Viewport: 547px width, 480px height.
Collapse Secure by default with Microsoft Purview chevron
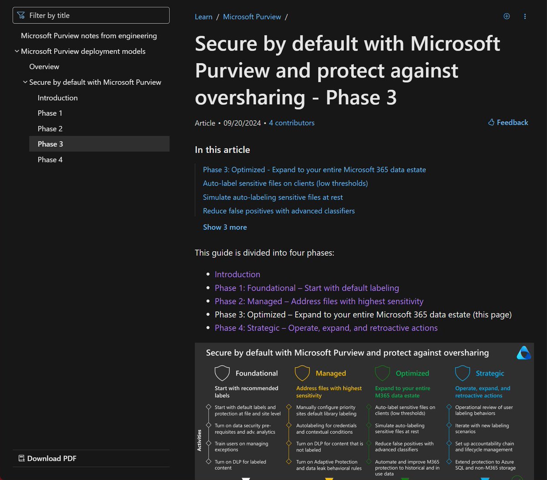click(x=25, y=83)
